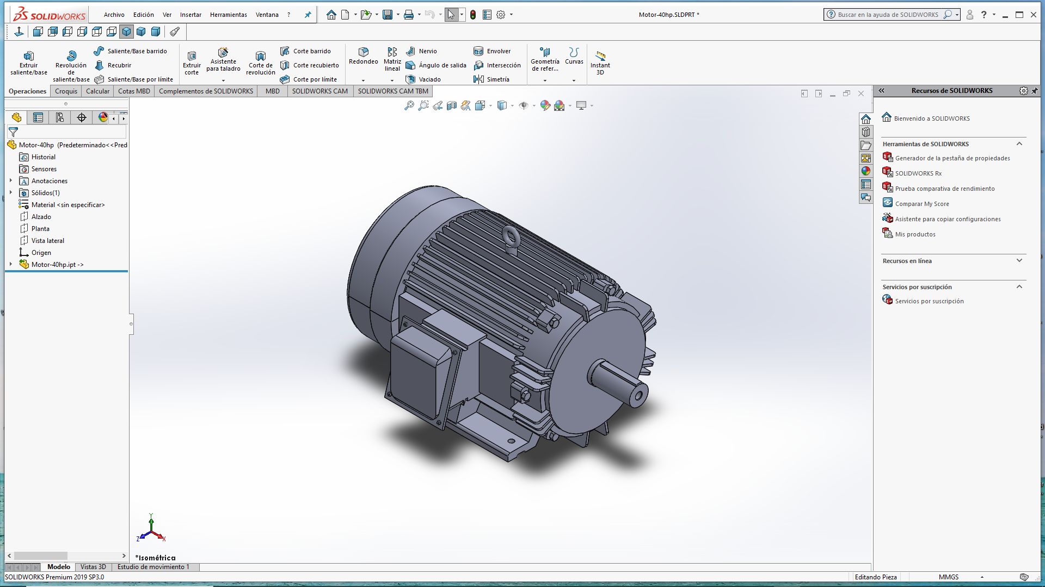Activate the Instant 3D tool
Image resolution: width=1045 pixels, height=587 pixels.
(600, 62)
